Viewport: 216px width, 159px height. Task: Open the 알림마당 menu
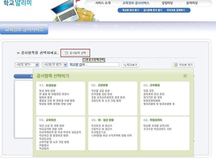167,3
